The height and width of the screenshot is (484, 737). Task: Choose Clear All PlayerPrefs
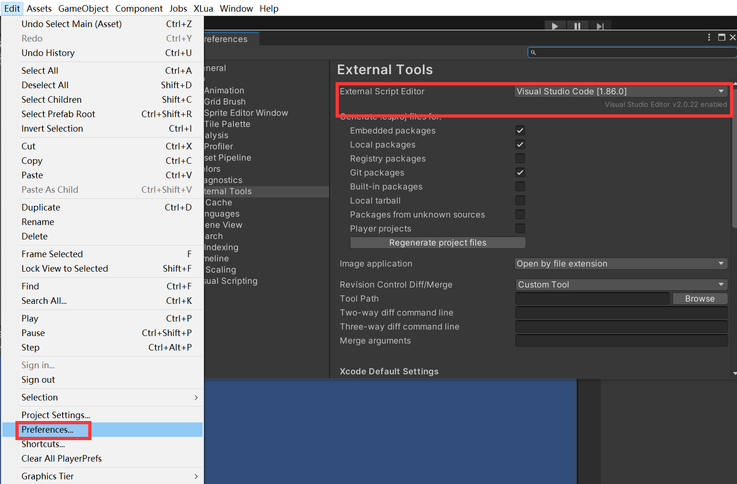(x=103, y=458)
